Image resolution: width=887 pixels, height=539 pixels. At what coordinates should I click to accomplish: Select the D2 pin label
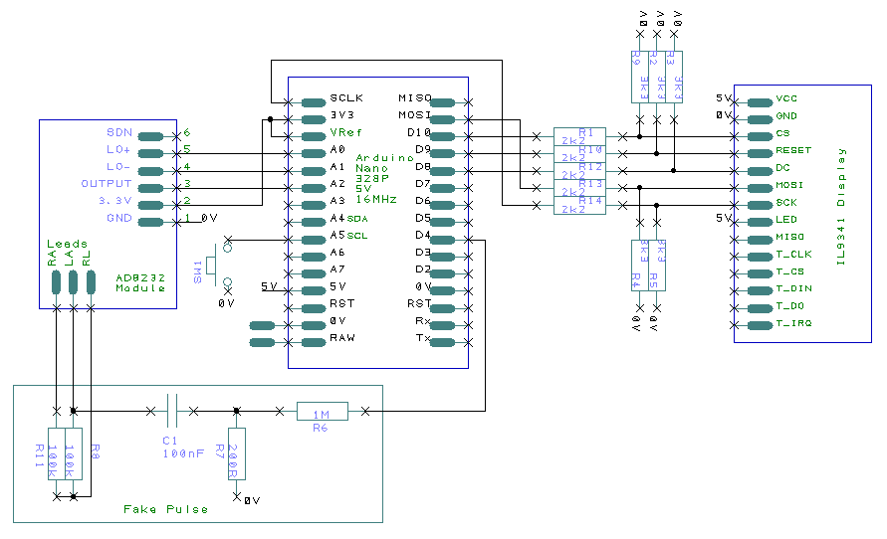click(423, 269)
